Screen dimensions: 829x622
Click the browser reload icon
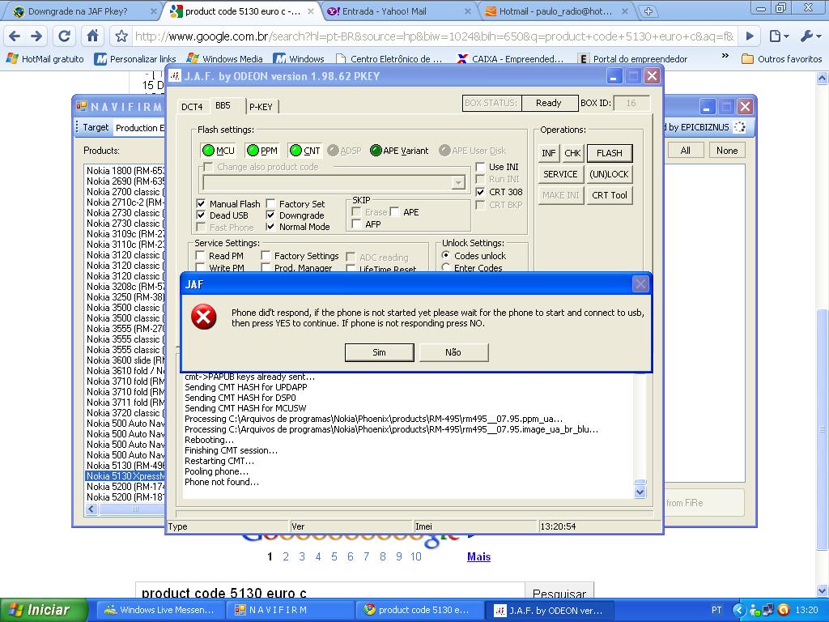[x=65, y=36]
